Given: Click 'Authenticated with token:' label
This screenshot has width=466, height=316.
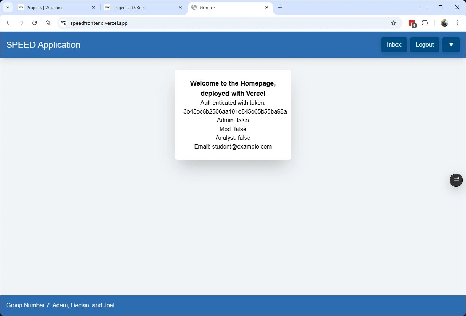Looking at the screenshot, I should [x=233, y=103].
